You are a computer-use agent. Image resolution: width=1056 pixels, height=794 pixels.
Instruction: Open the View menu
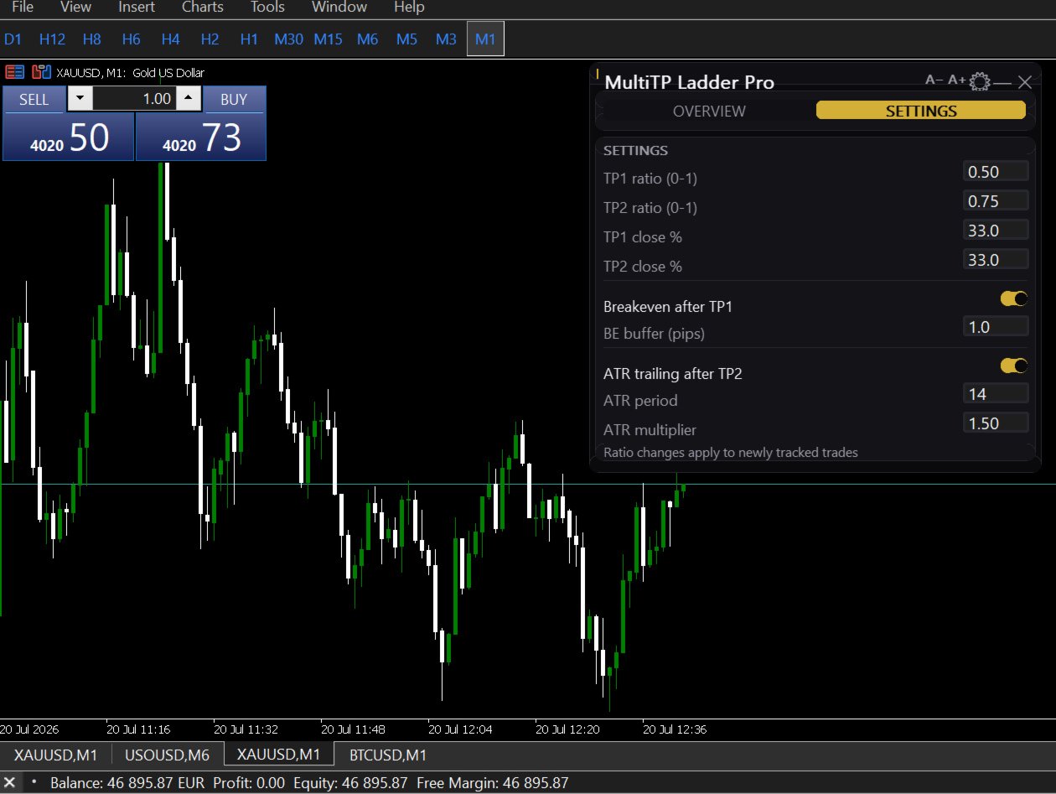click(75, 8)
